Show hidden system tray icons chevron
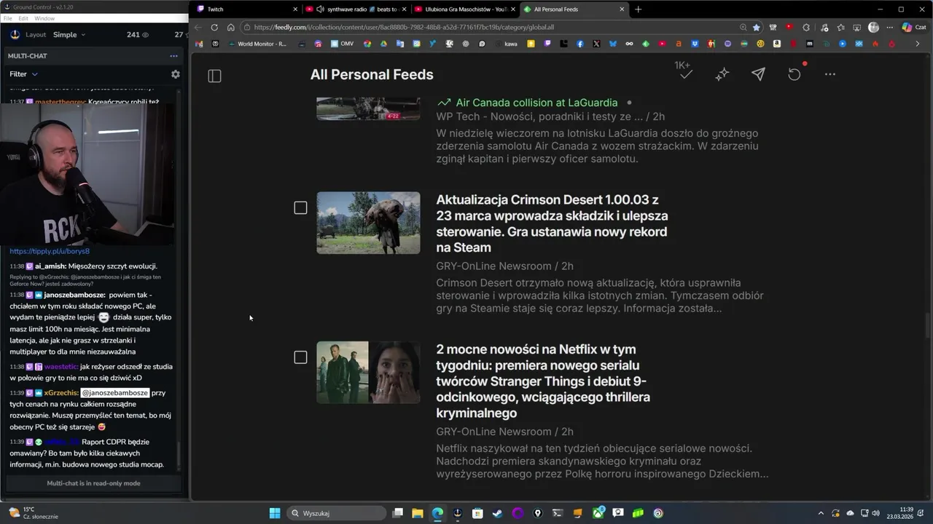Viewport: 933px width, 524px height. (x=821, y=513)
